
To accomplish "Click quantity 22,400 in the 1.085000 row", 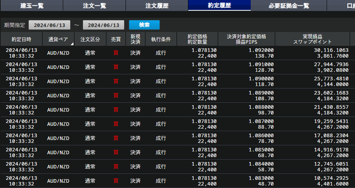I will point(207,155).
